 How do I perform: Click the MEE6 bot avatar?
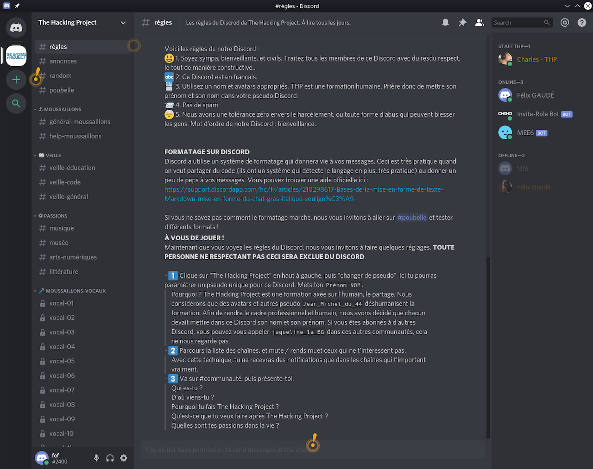(505, 133)
